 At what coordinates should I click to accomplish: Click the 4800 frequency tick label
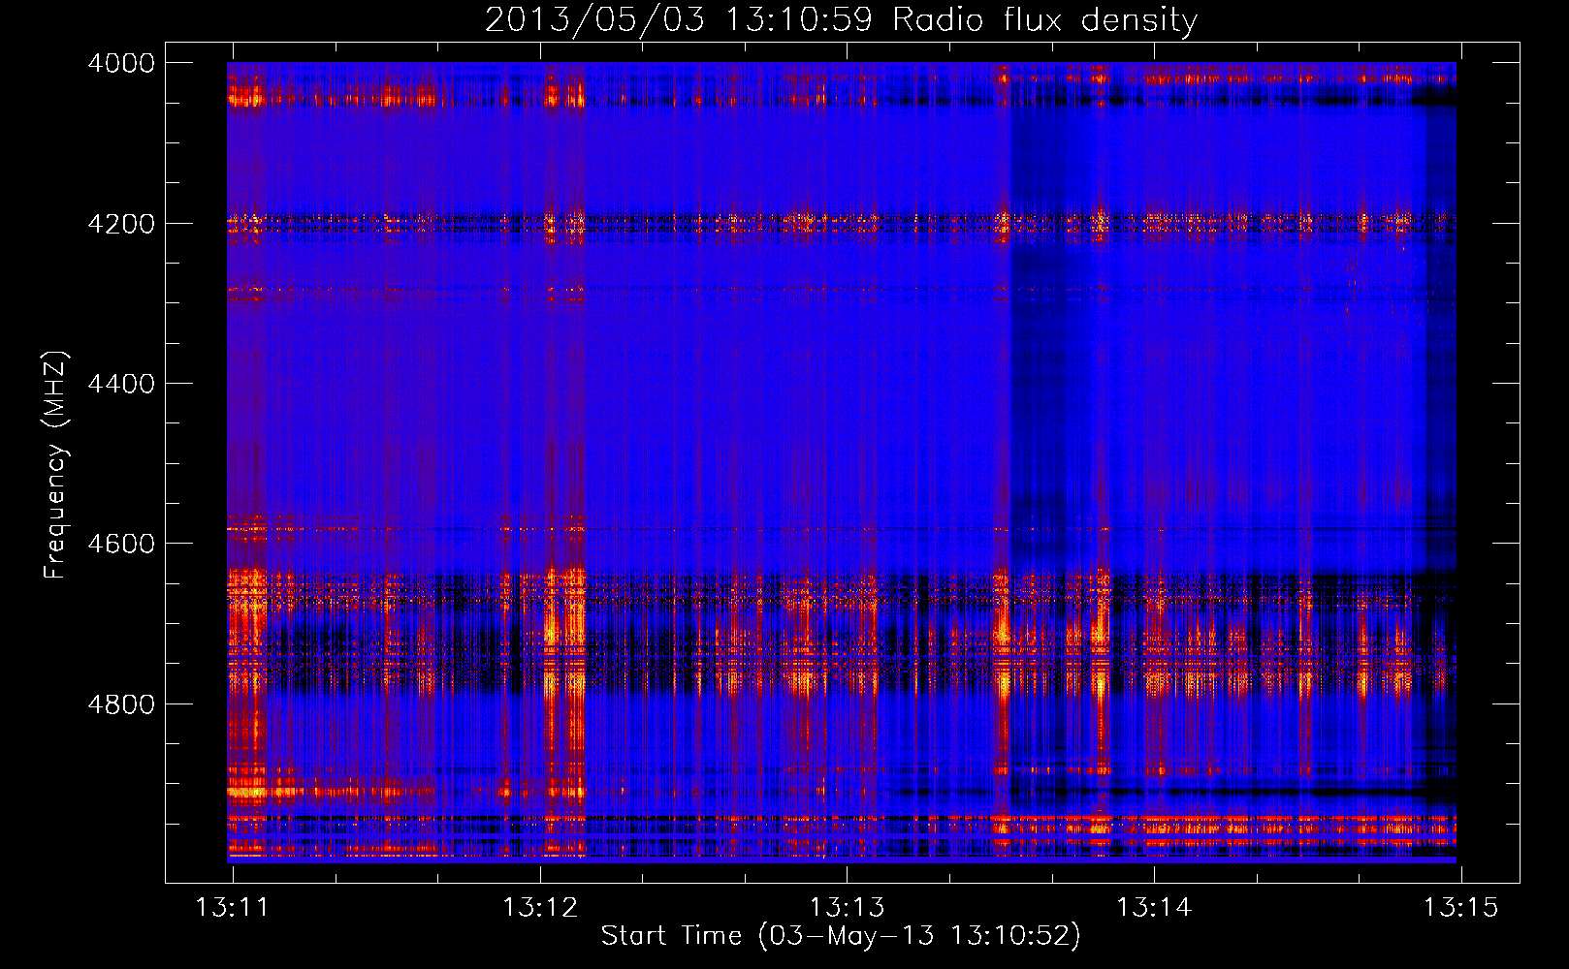tap(121, 704)
